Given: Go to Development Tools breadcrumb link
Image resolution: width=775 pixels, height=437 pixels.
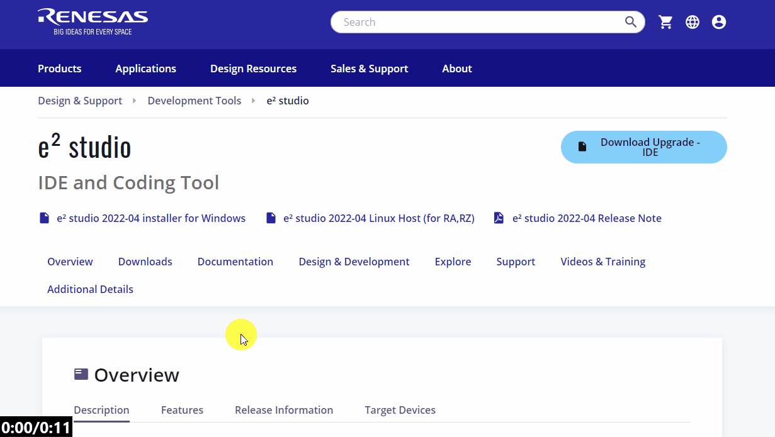Looking at the screenshot, I should pyautogui.click(x=194, y=100).
